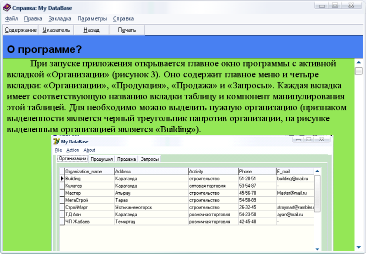Click the Продукция tab in the embedded image
This screenshot has width=366, height=254.
[x=101, y=159]
